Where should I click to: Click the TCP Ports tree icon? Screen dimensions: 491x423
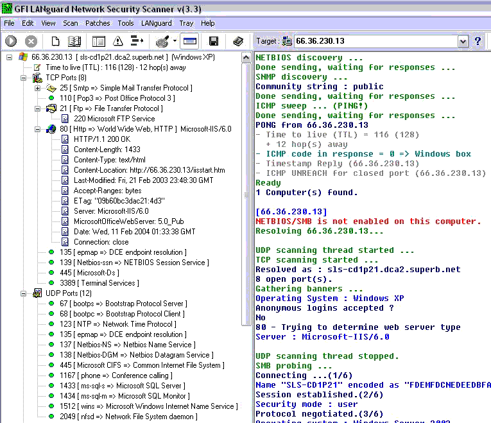37,77
